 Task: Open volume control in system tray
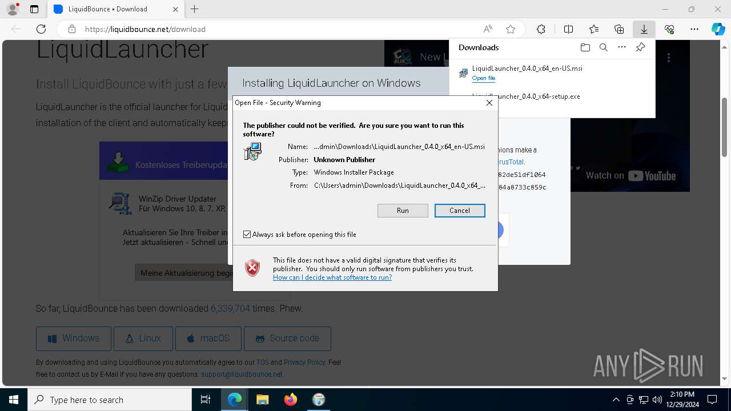[x=657, y=400]
